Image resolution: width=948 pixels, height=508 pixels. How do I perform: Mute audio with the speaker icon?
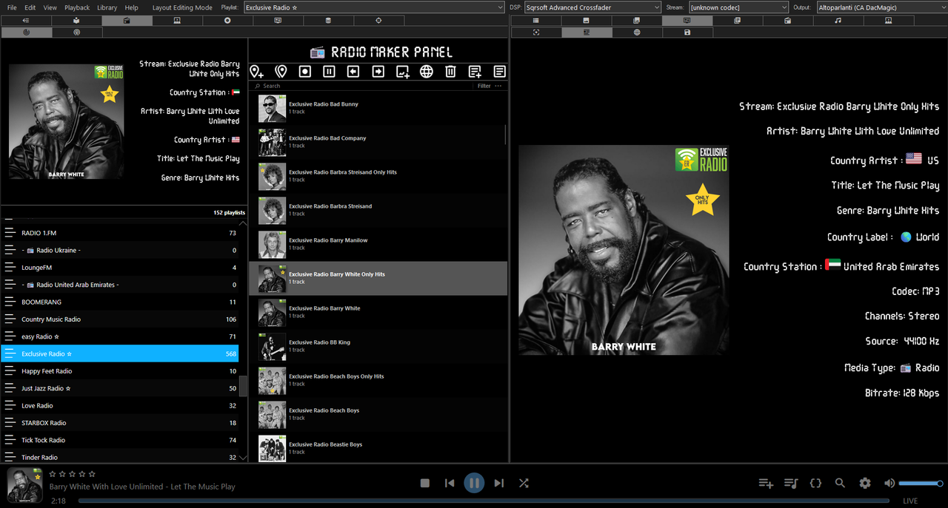889,483
